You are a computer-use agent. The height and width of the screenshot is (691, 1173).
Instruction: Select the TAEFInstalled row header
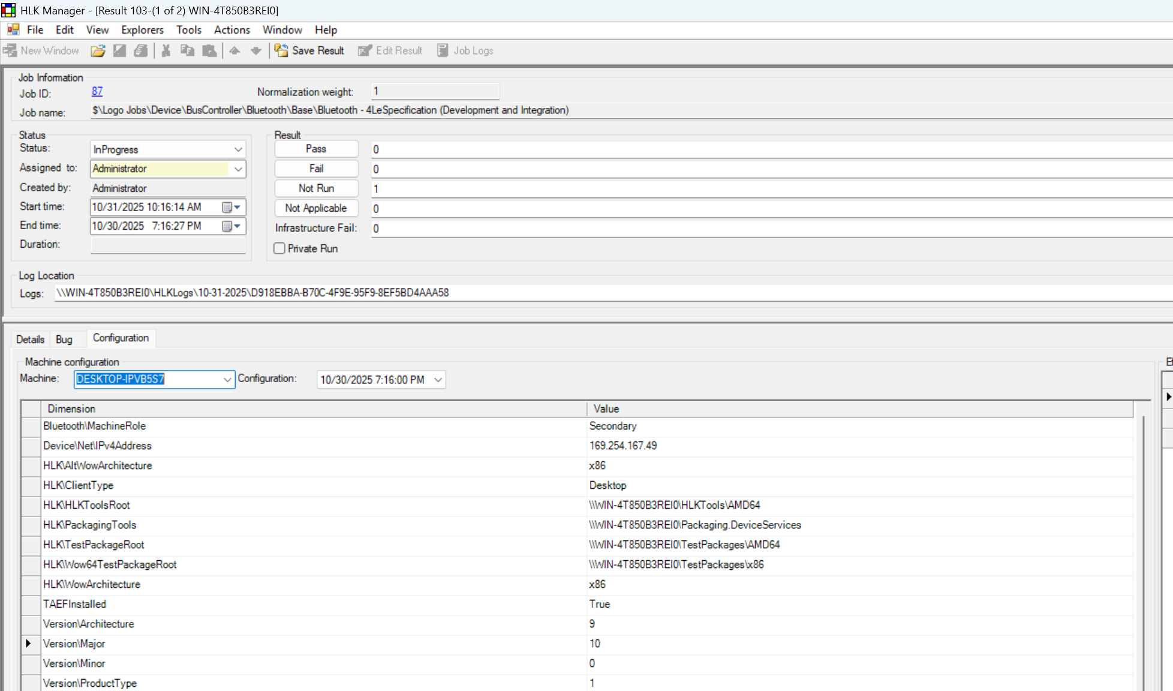[x=31, y=605]
